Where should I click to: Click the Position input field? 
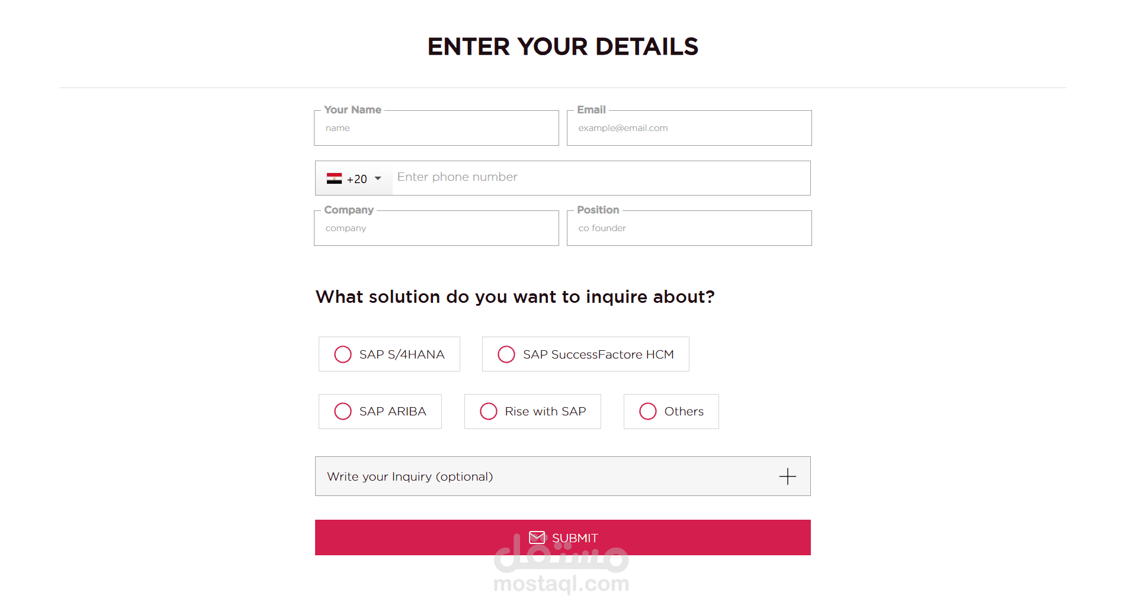click(689, 229)
